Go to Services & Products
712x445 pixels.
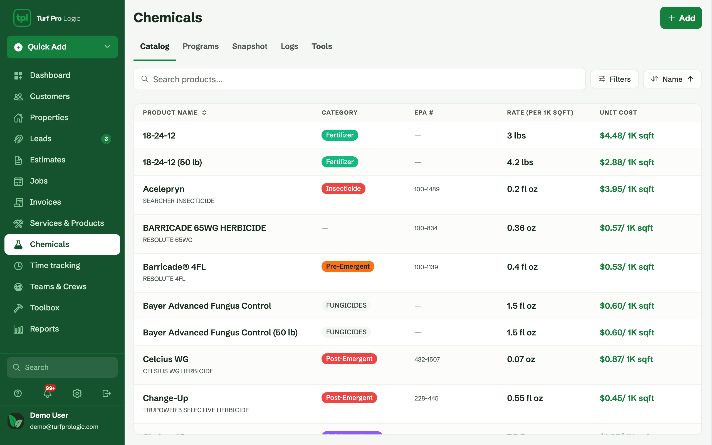tap(62, 223)
